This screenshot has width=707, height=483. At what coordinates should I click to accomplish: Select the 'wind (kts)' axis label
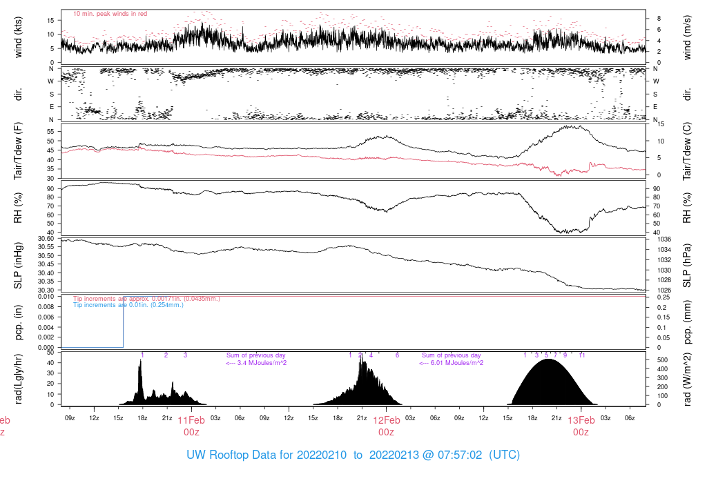(18, 37)
